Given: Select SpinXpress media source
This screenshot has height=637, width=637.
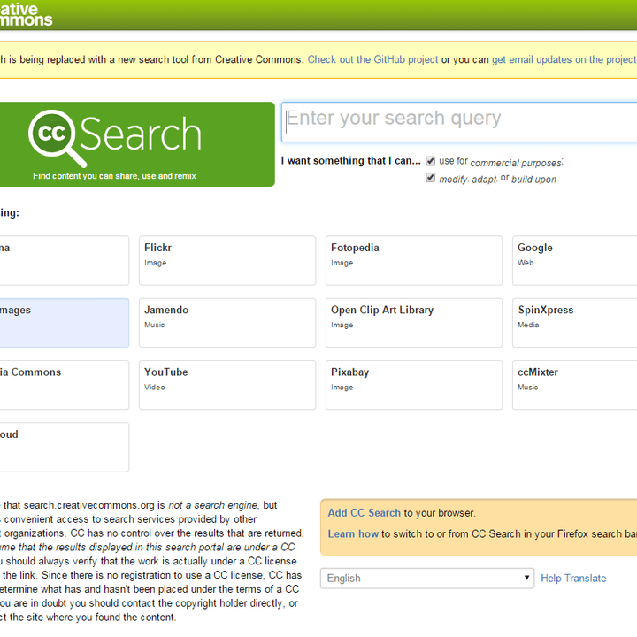Looking at the screenshot, I should [x=574, y=323].
